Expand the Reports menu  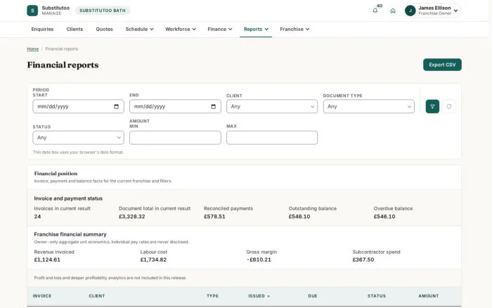pos(256,30)
